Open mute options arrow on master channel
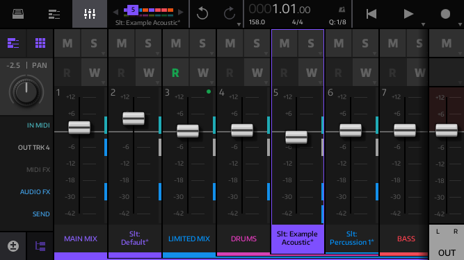The height and width of the screenshot is (260, 464). 460,53
